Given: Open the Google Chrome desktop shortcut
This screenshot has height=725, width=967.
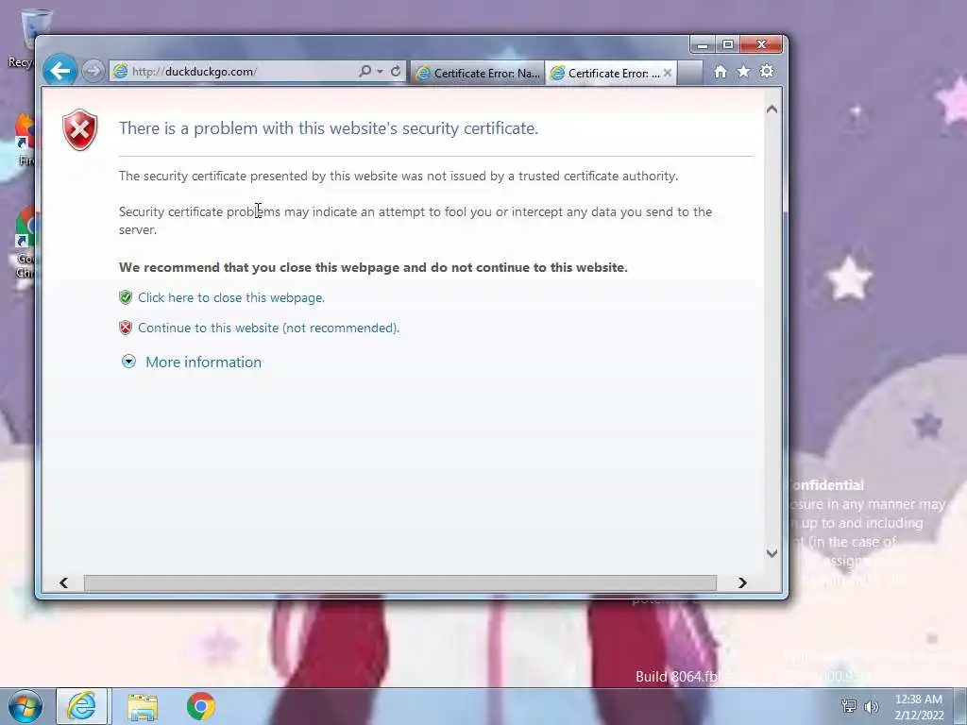Looking at the screenshot, I should pyautogui.click(x=25, y=242).
